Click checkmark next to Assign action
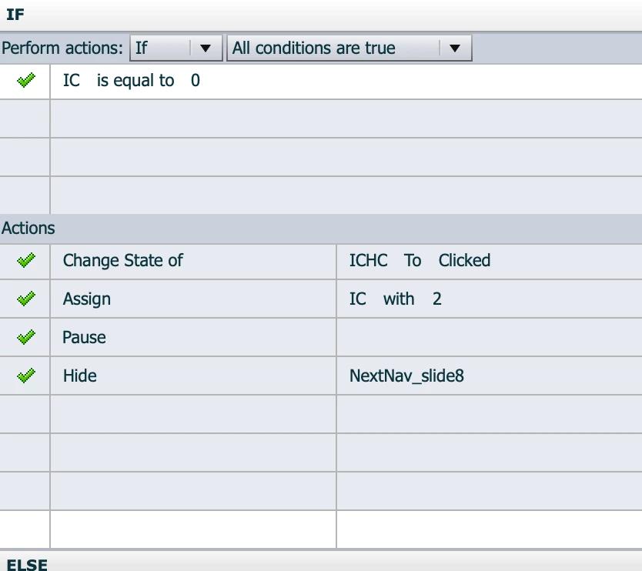 coord(26,299)
